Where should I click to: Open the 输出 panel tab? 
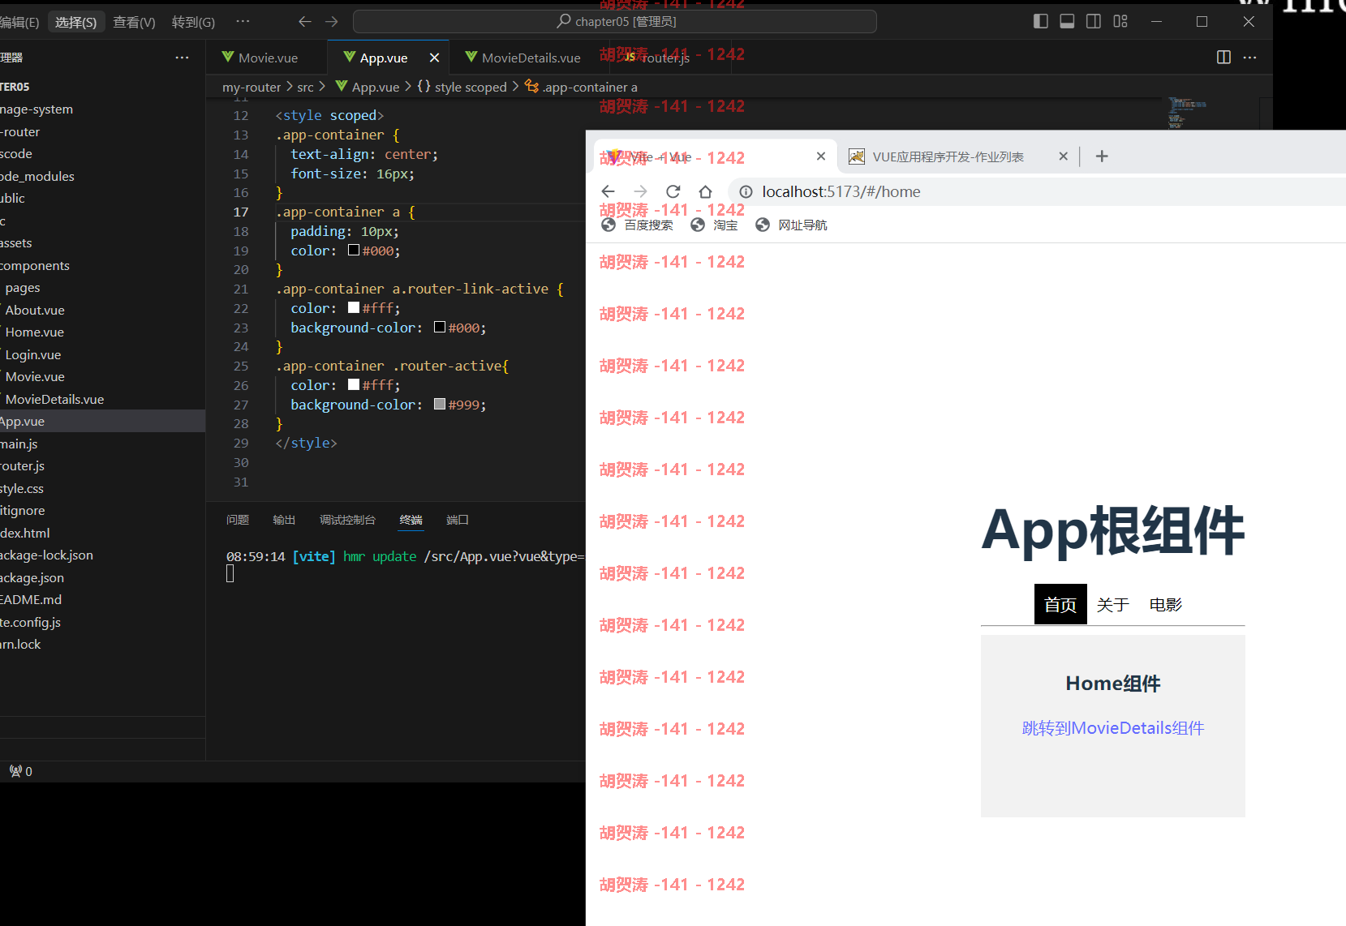pos(284,520)
